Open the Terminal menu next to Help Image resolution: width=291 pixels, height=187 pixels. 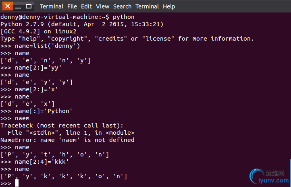[x=147, y=6]
